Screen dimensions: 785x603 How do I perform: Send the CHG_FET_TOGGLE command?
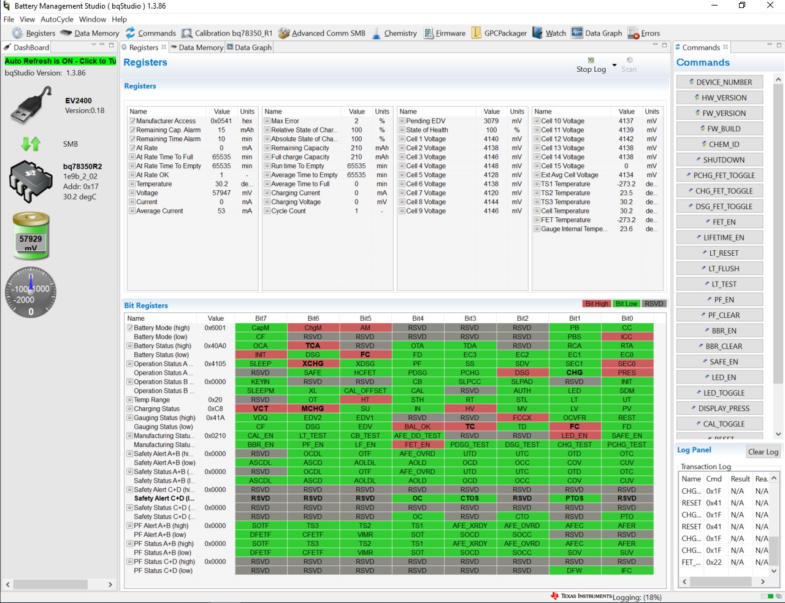click(x=719, y=191)
